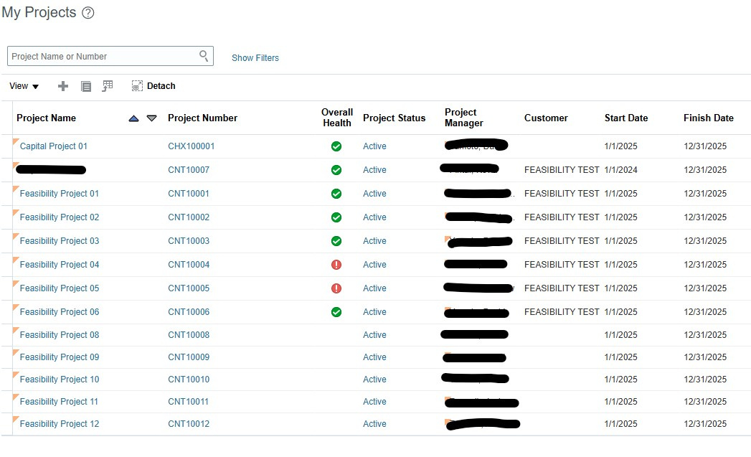Viewport: 751px width, 457px height.
Task: Click project number CNT10007
Action: [189, 169]
